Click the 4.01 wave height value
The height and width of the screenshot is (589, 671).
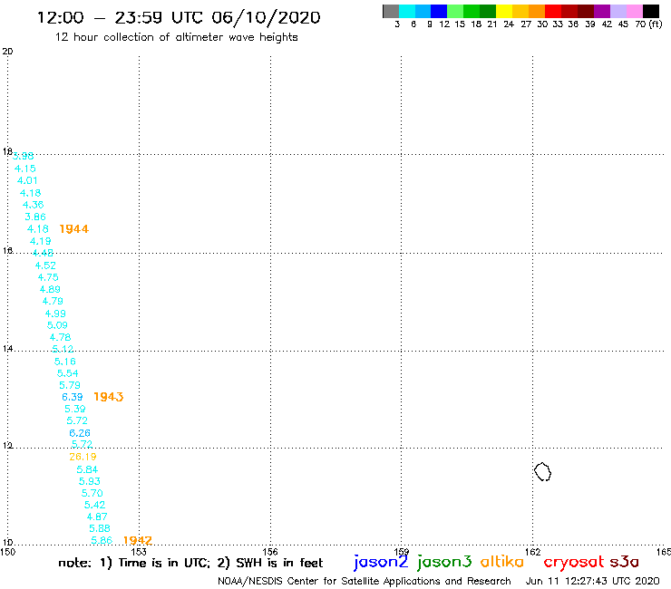click(27, 180)
